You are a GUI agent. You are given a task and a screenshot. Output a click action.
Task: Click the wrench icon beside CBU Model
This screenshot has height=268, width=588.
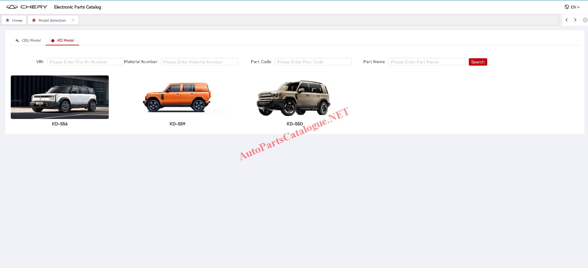[x=17, y=40]
